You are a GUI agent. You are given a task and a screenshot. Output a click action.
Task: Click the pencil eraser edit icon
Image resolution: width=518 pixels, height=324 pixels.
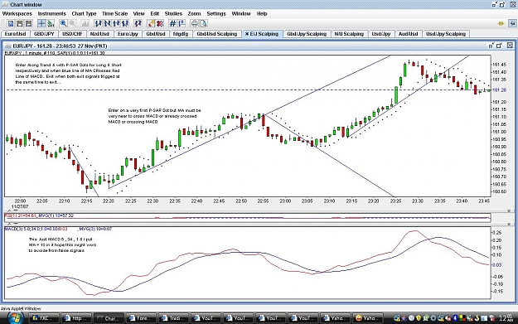tap(151, 23)
